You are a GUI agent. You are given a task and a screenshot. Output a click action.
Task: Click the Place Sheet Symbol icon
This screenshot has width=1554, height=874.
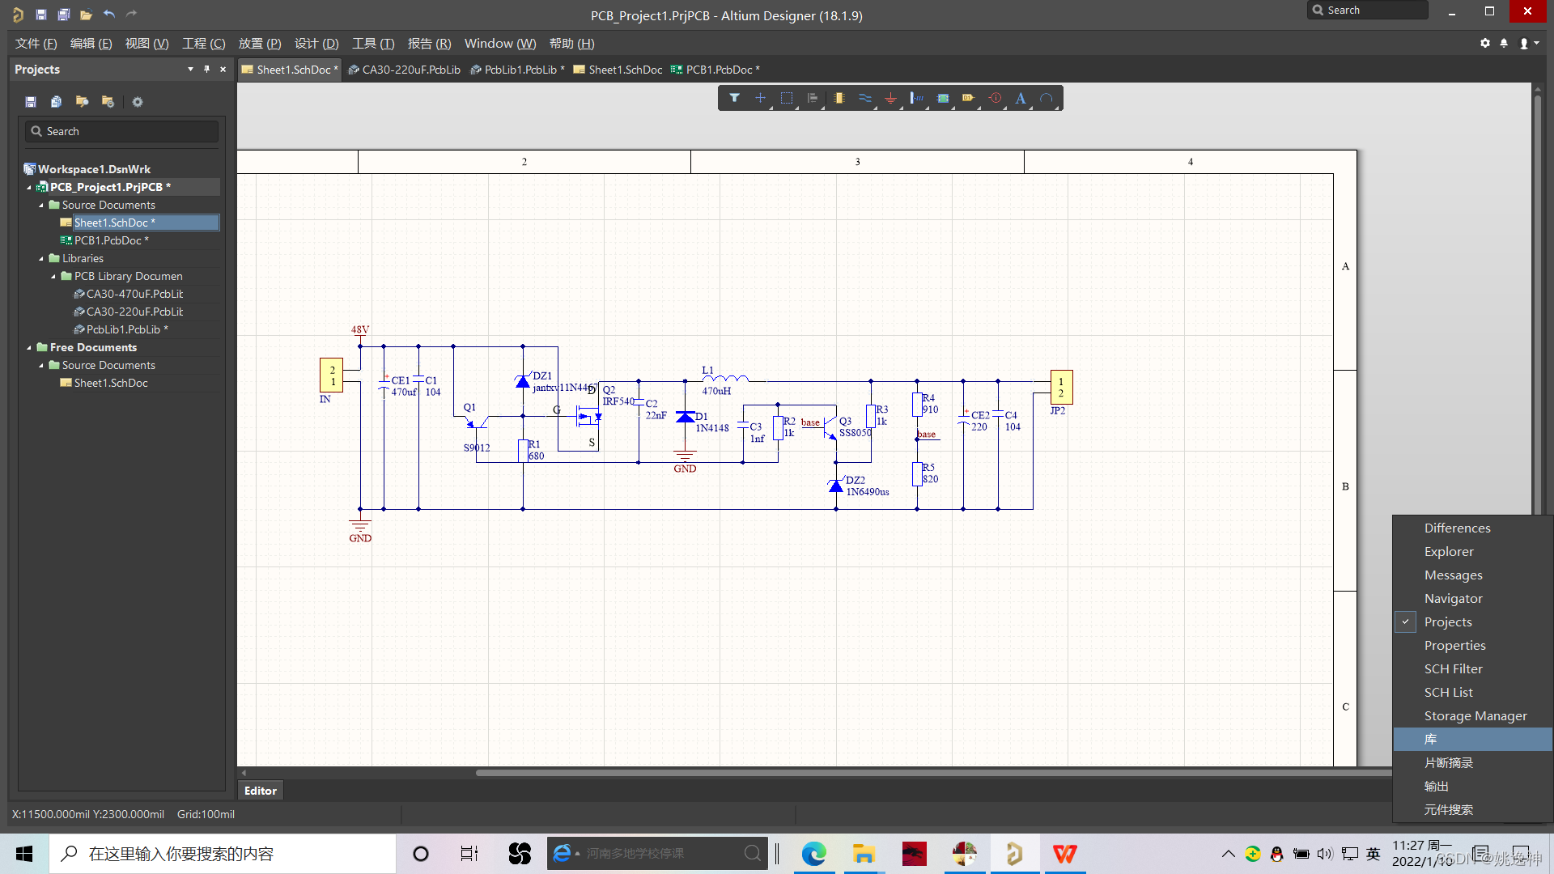pos(943,98)
